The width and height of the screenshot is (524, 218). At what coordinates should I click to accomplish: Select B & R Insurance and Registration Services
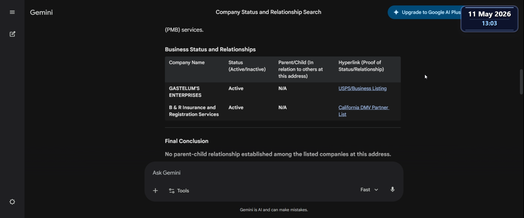point(194,111)
